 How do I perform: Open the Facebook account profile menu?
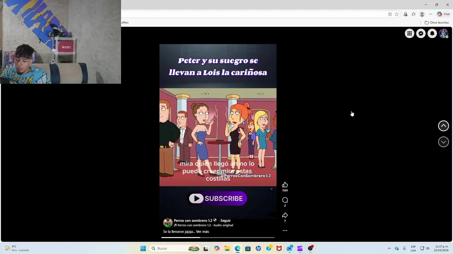443,34
